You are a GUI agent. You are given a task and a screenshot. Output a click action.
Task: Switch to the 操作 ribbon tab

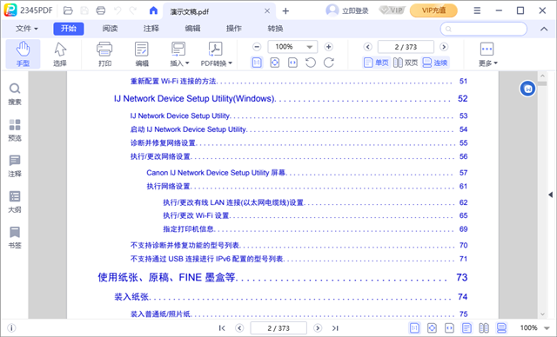pos(234,29)
